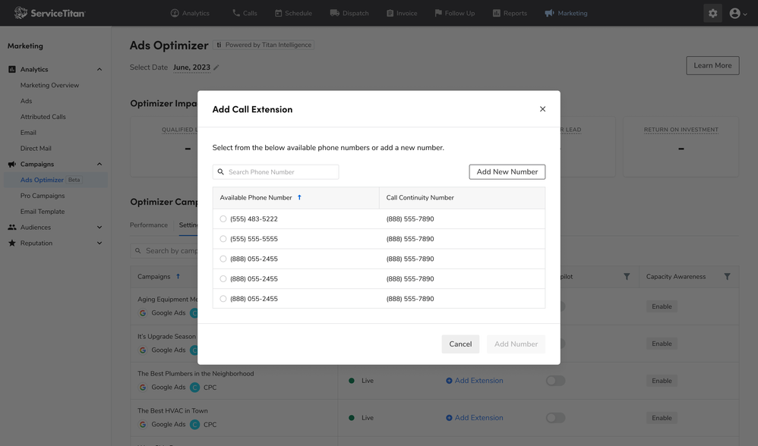Switch to the Performance tab

(x=149, y=225)
